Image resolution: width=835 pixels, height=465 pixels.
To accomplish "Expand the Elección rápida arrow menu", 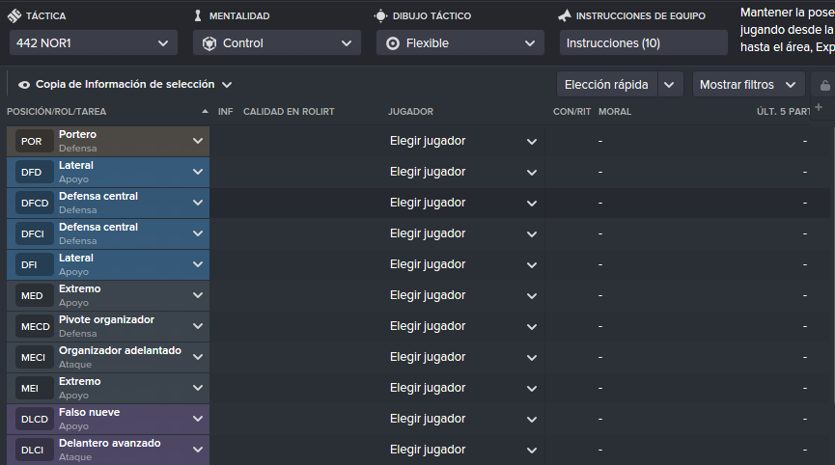I will 670,85.
